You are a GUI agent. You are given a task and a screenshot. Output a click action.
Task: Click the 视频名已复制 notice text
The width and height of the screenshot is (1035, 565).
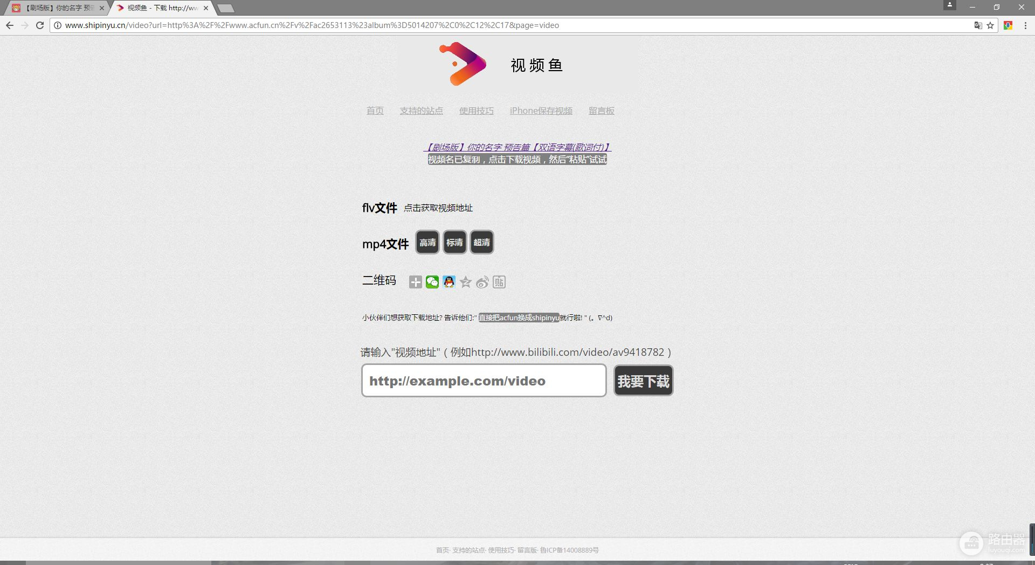click(517, 160)
